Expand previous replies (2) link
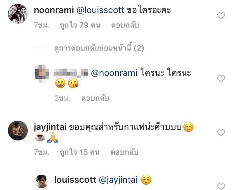Viewport: 239px width, 190px height. click(99, 48)
